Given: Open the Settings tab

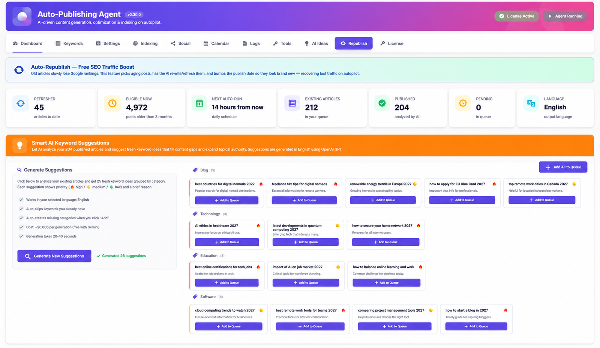Looking at the screenshot, I should pyautogui.click(x=108, y=43).
